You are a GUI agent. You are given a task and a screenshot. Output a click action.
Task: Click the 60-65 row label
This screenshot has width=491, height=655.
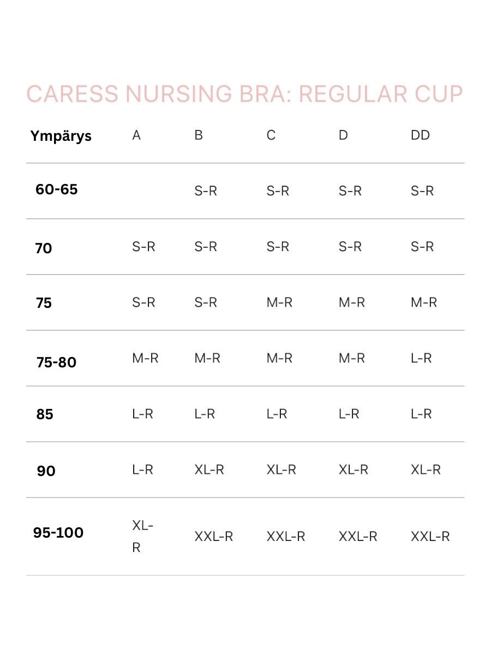57,190
